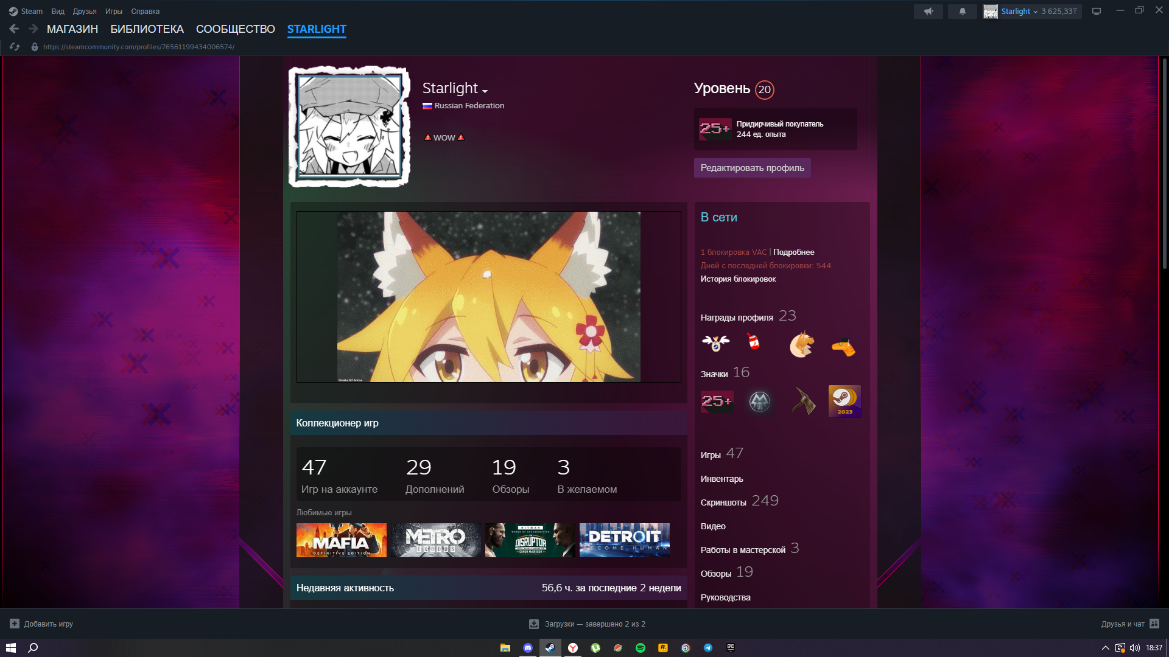Open the Друзья menu
Viewport: 1169px width, 657px height.
tap(85, 11)
